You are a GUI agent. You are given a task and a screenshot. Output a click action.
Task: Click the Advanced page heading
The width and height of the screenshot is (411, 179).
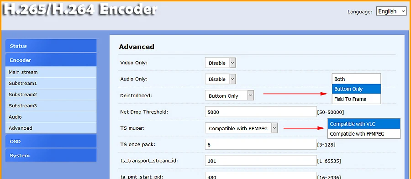tap(137, 47)
